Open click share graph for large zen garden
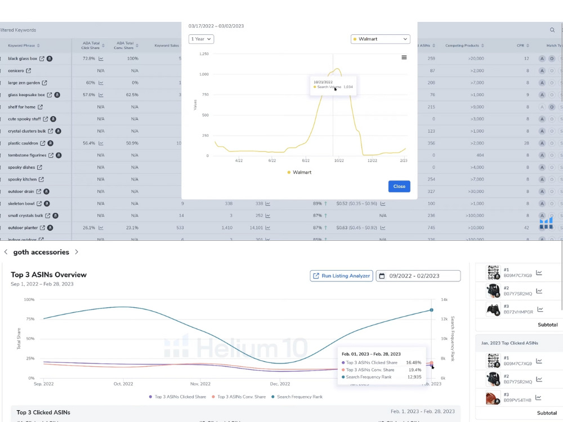This screenshot has height=422, width=563. (x=101, y=83)
